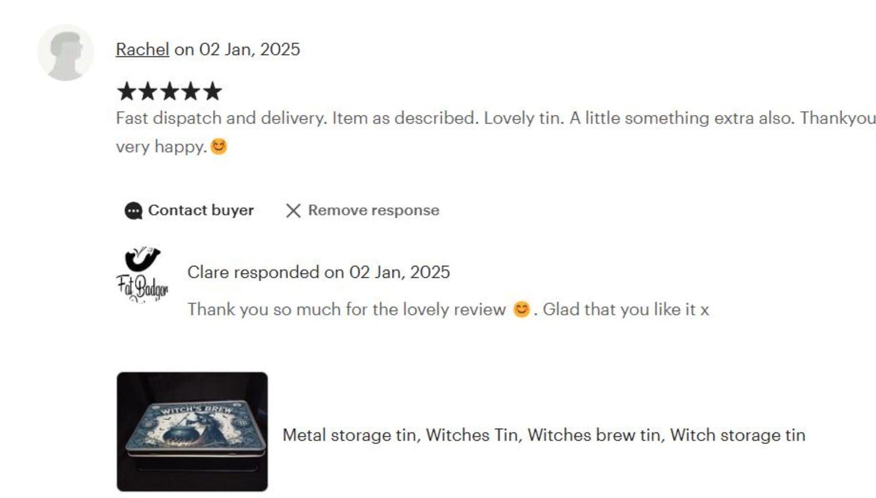Image resolution: width=876 pixels, height=498 pixels.
Task: Click the second star in the review rating
Action: coord(149,91)
